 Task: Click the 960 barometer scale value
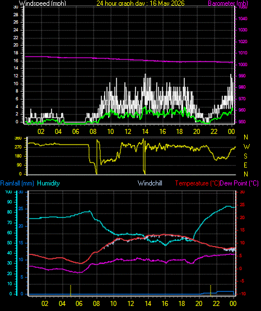pyautogui.click(x=242, y=110)
